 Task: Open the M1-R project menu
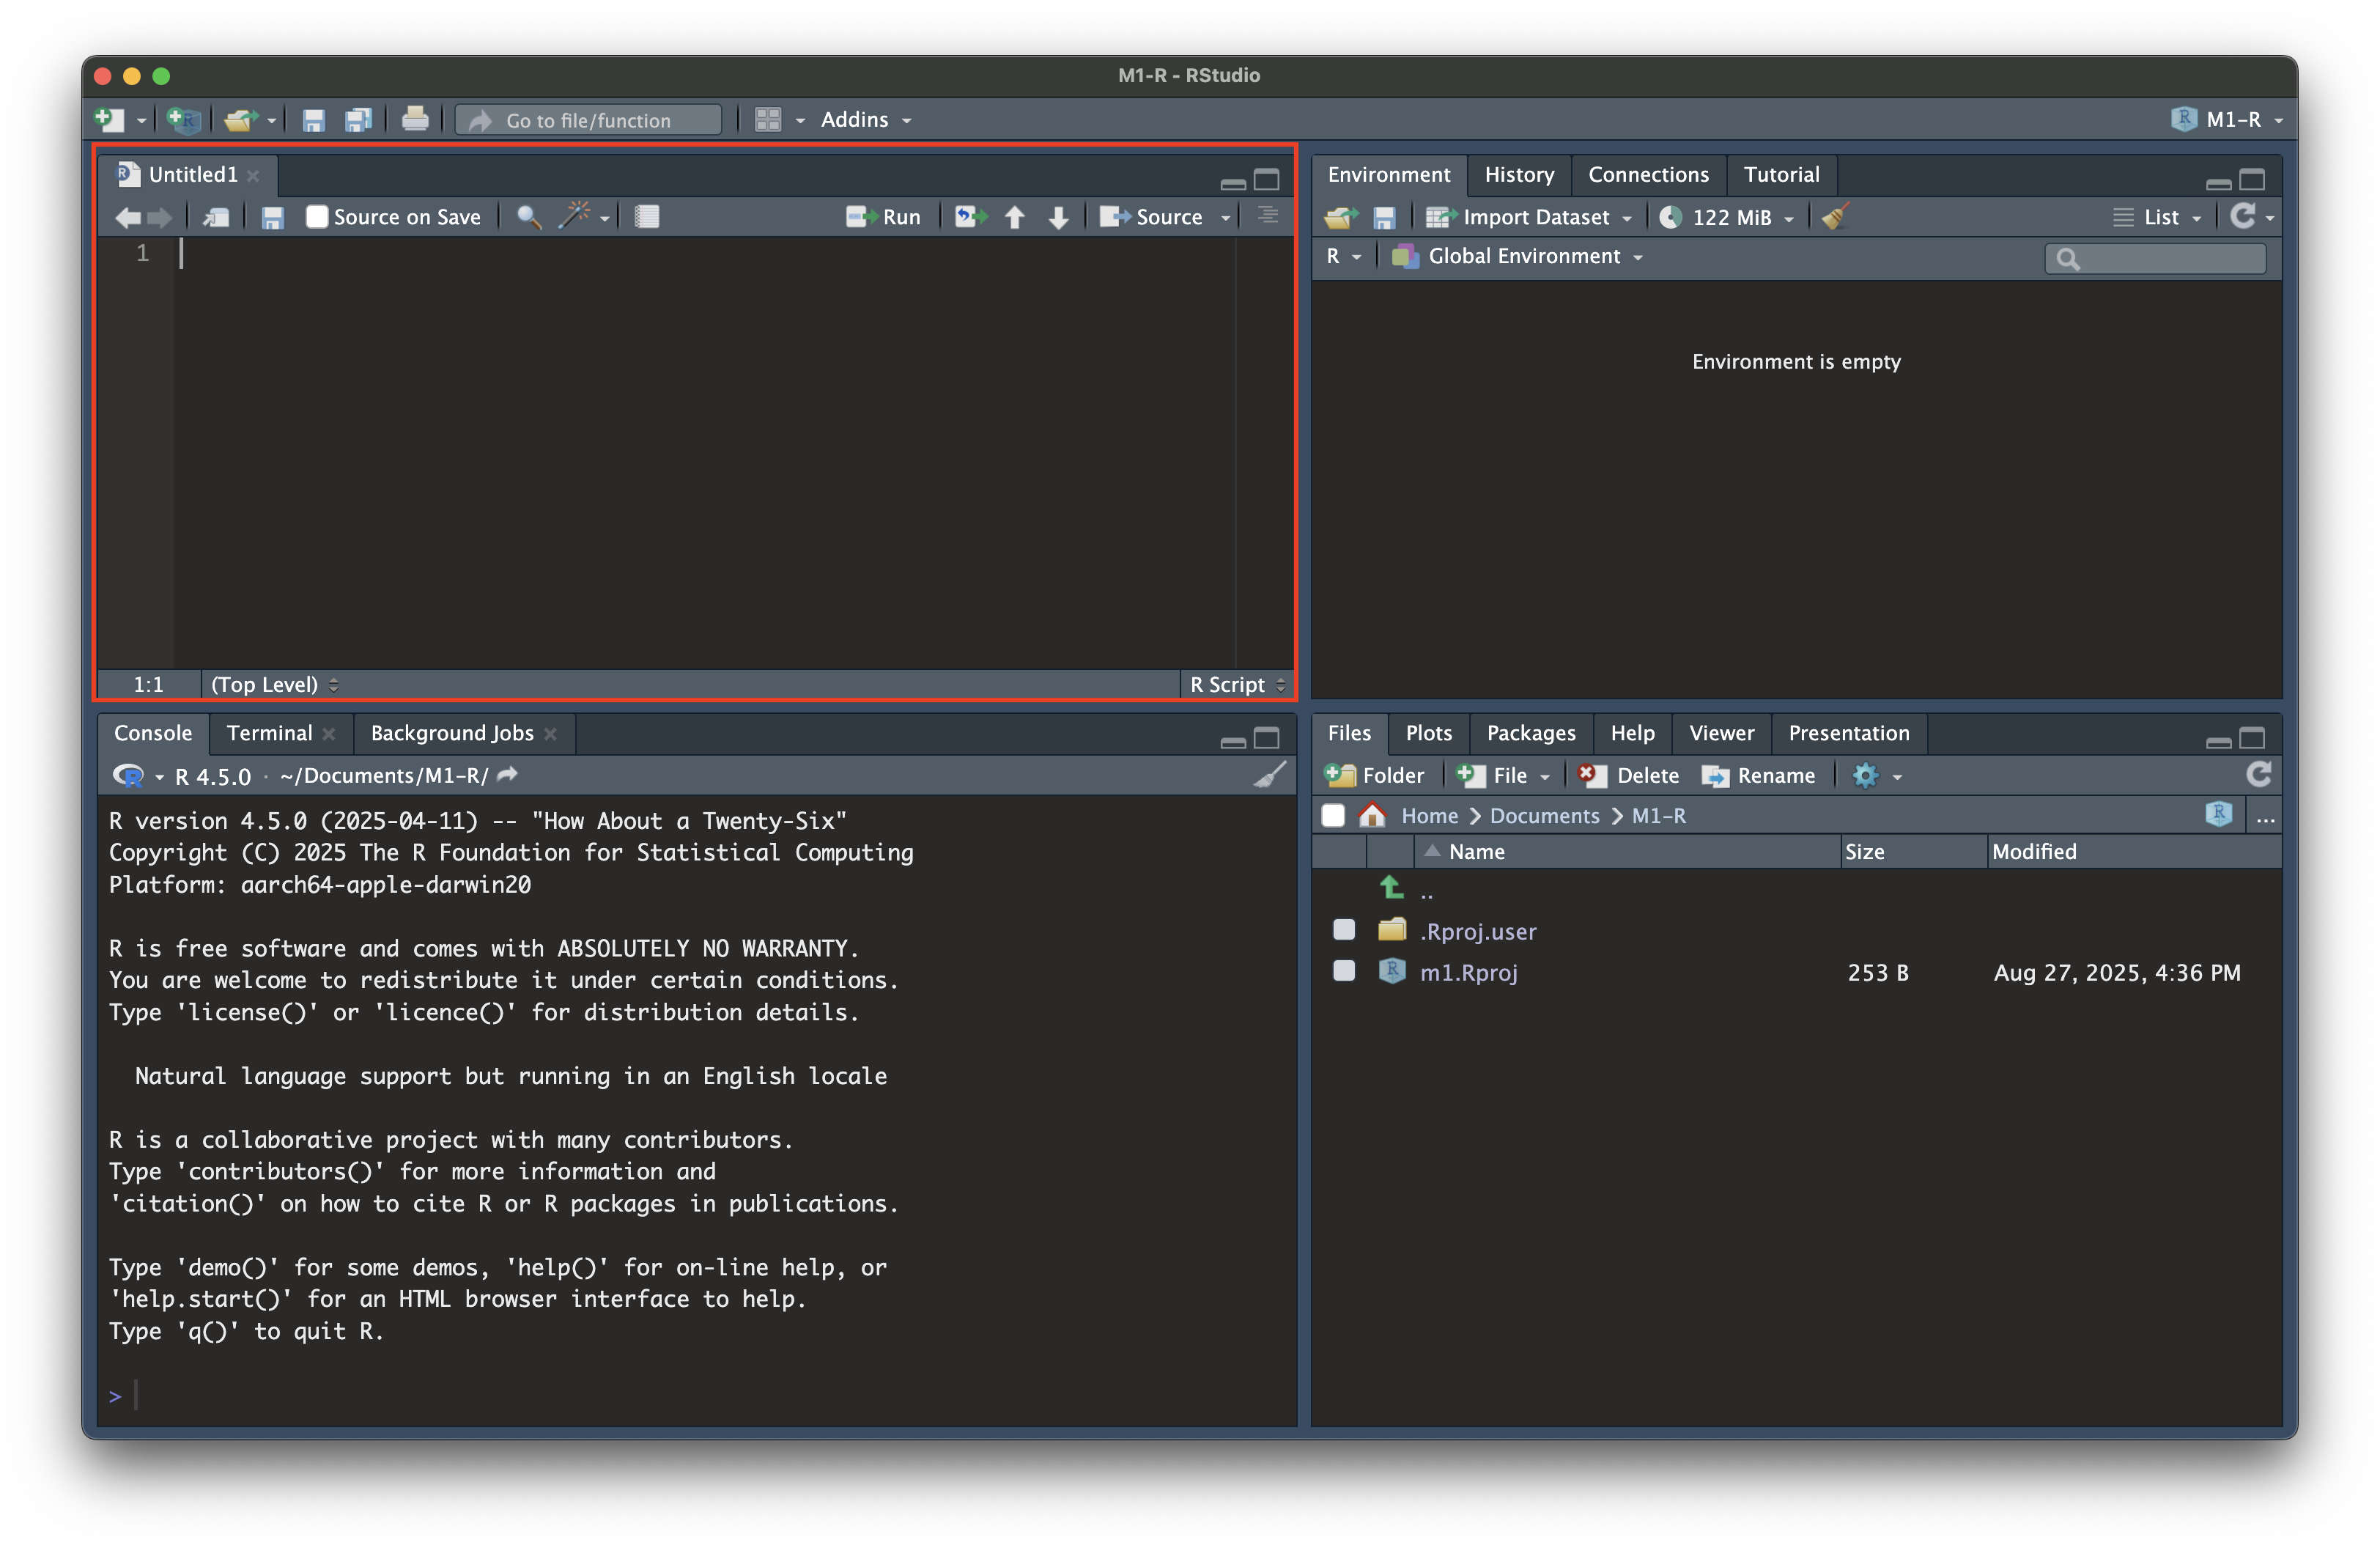(x=2228, y=120)
